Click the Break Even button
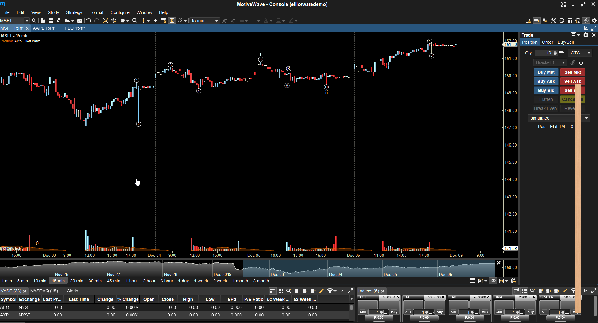 [x=545, y=108]
